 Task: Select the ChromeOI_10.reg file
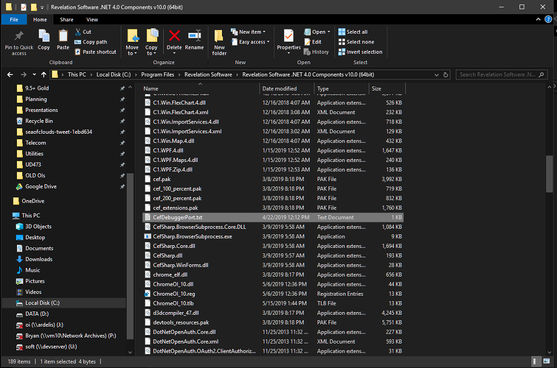[273, 294]
